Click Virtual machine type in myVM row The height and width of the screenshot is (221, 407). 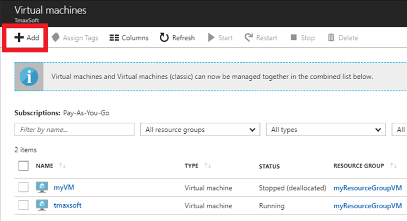208,188
